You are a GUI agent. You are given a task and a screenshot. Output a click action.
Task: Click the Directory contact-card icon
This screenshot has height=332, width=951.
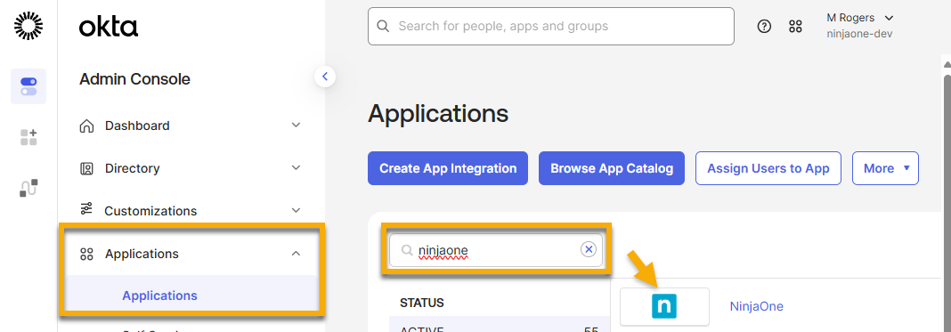click(x=86, y=168)
